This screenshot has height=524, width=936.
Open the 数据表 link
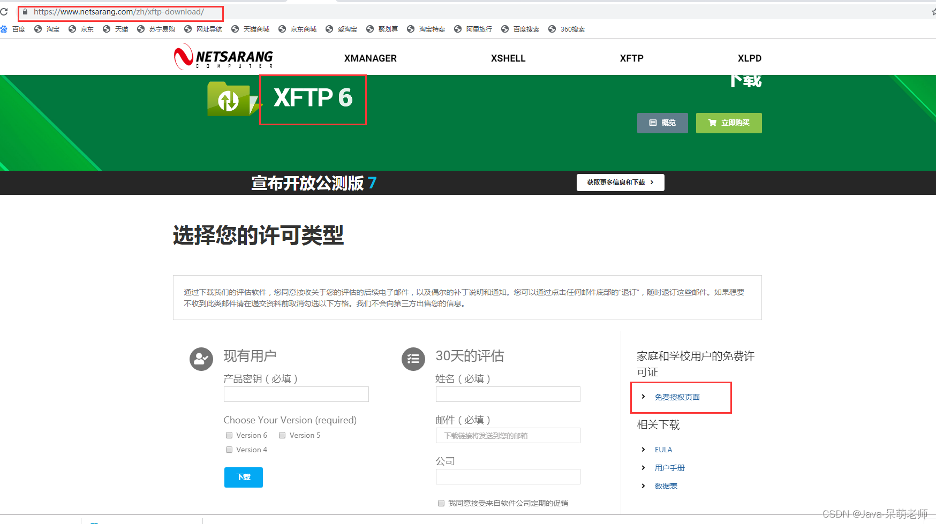tap(666, 486)
